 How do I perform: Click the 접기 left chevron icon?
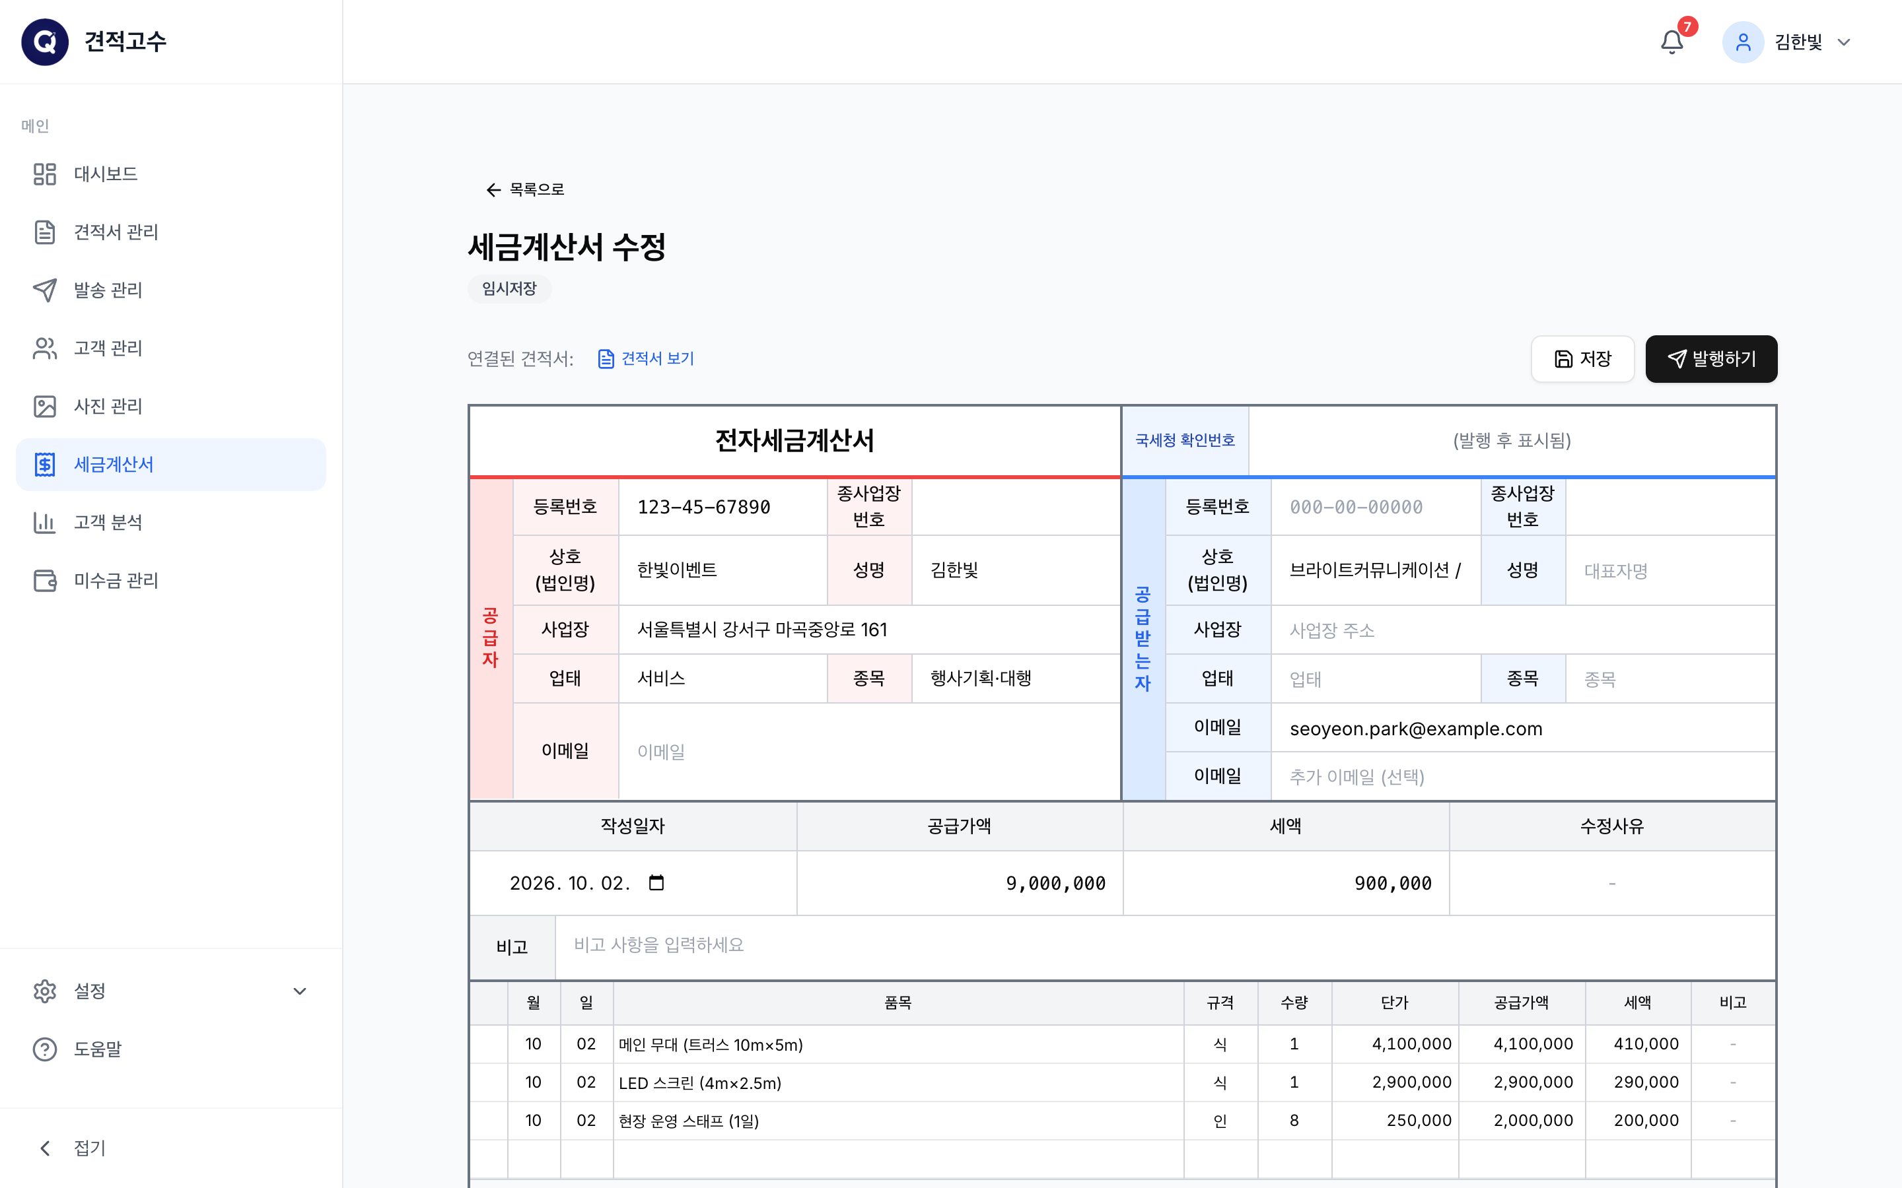coord(45,1148)
